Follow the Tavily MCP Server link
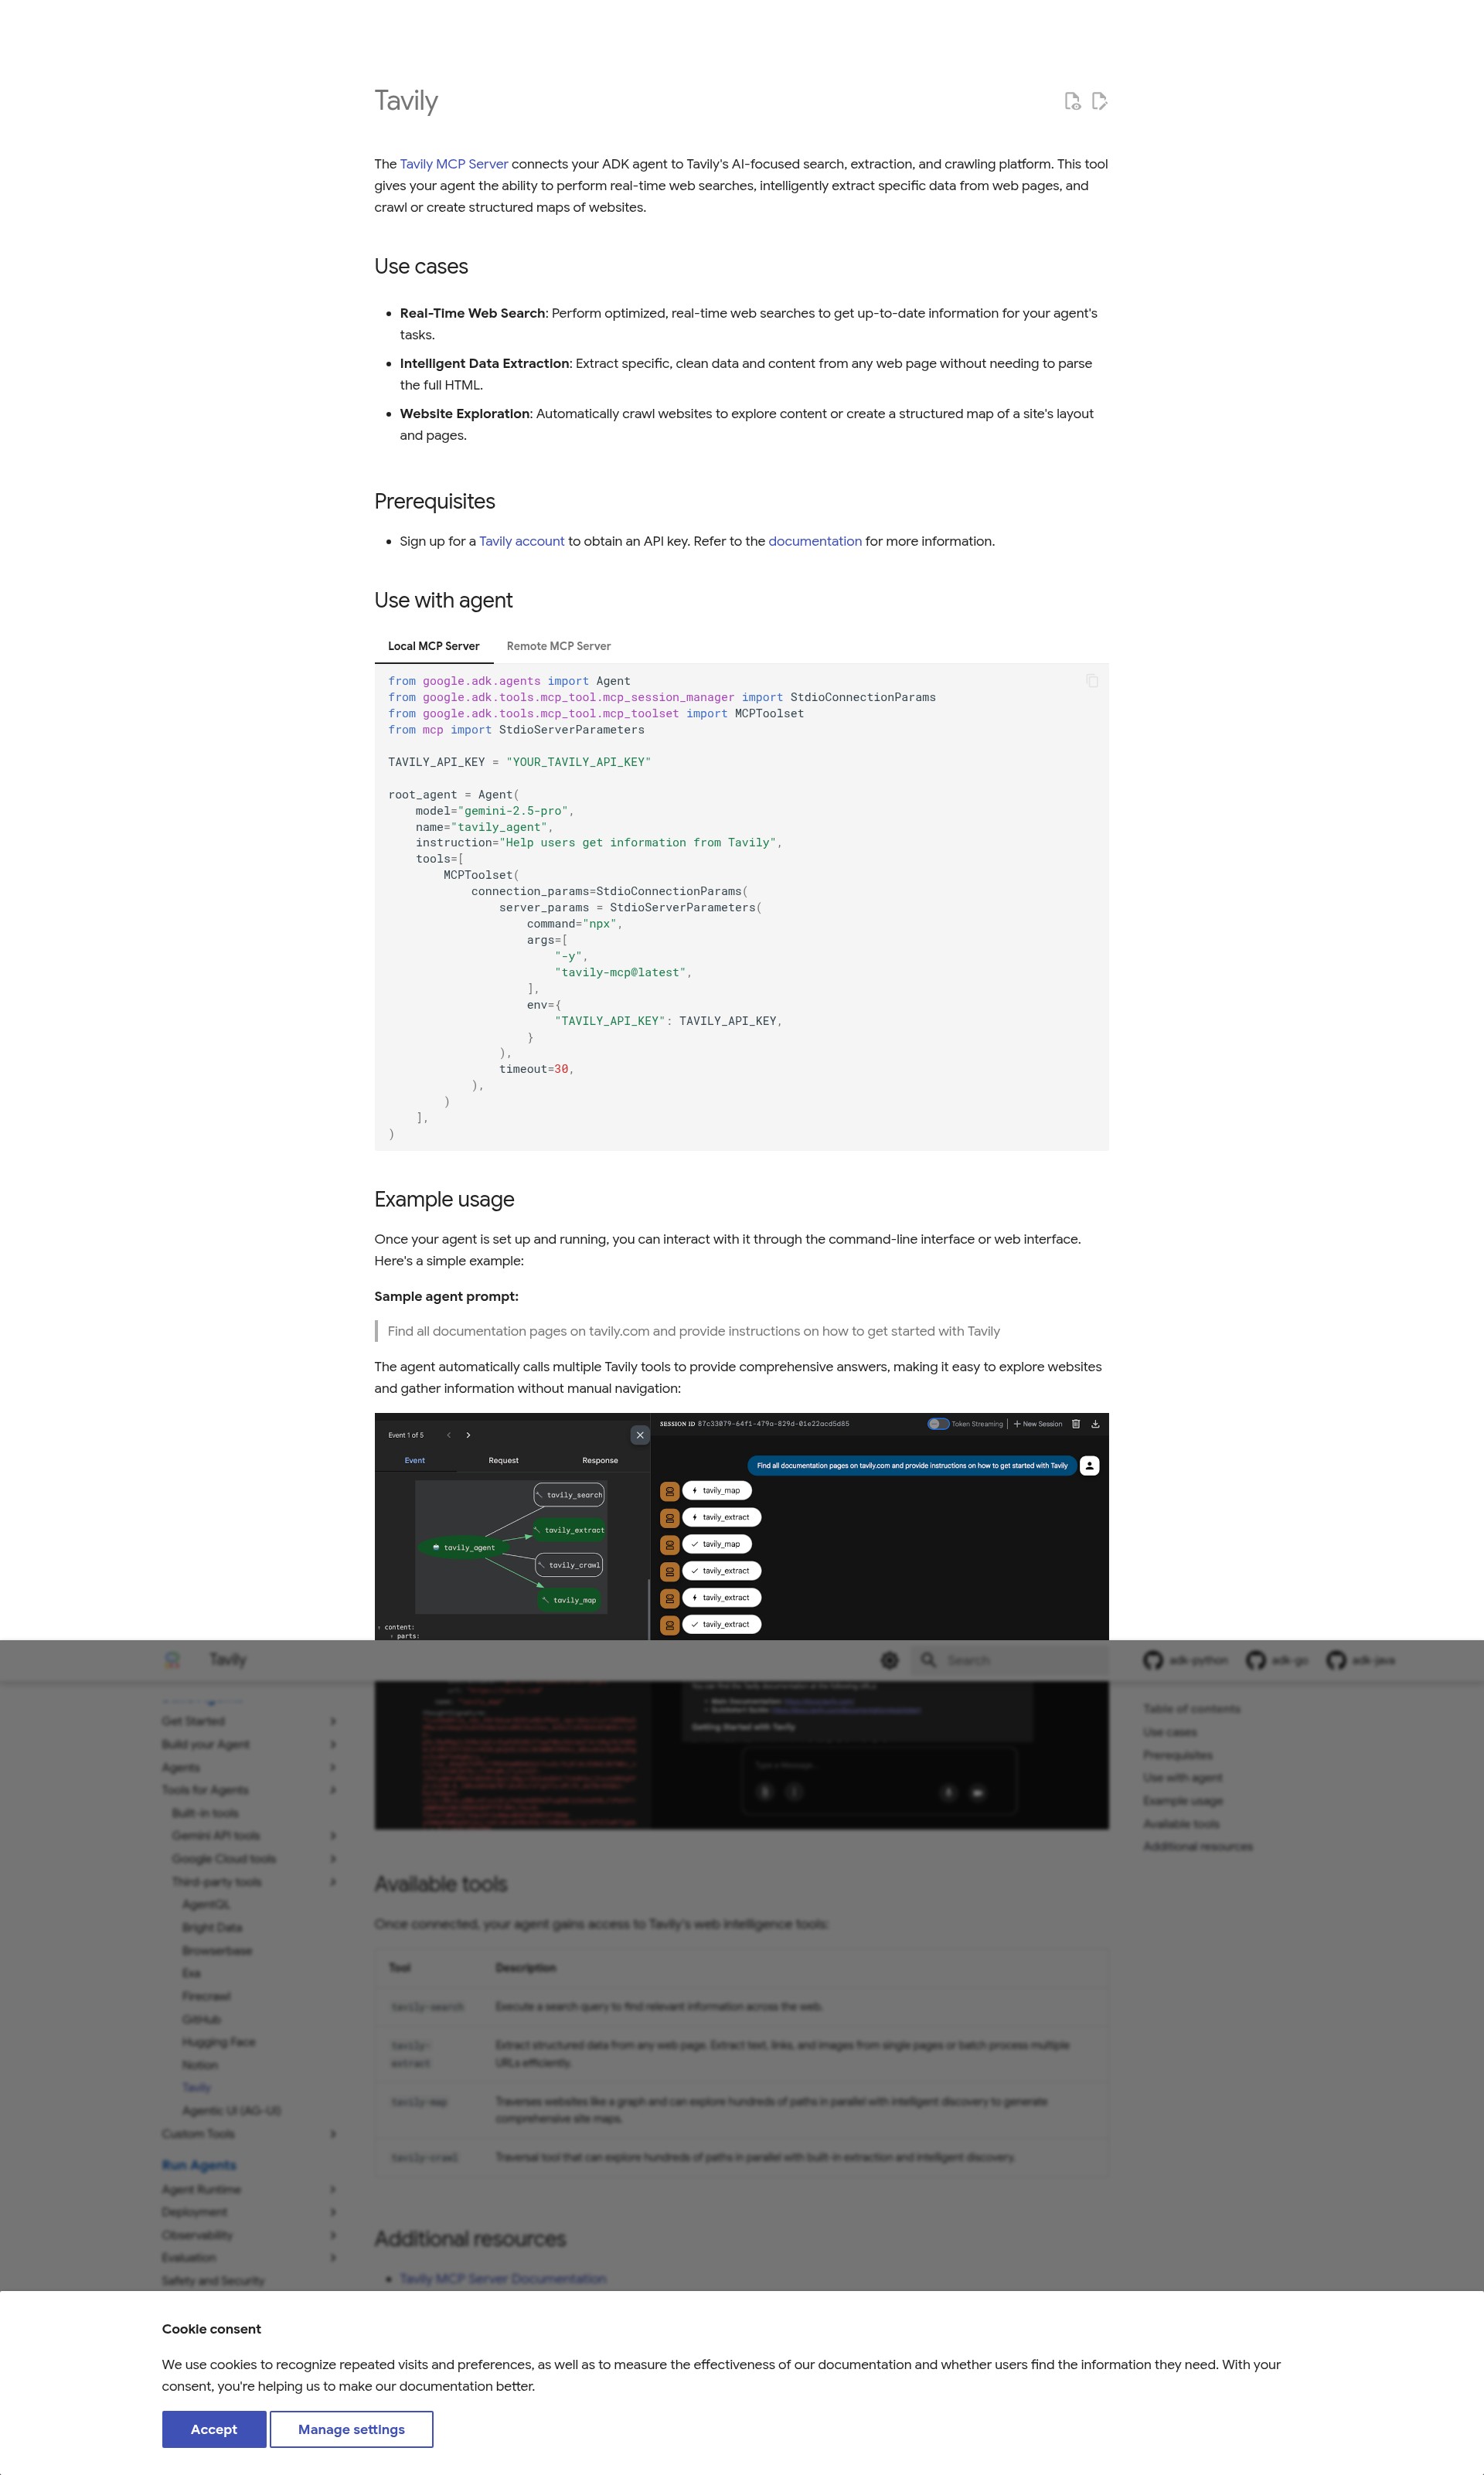The width and height of the screenshot is (1484, 2475). (454, 164)
